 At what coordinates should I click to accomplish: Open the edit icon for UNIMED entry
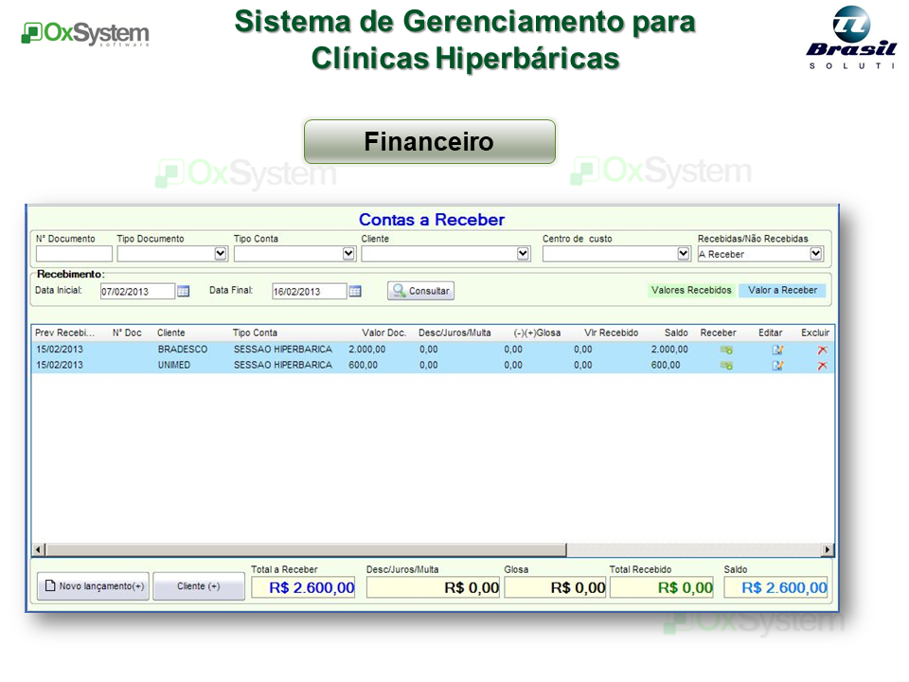[777, 366]
